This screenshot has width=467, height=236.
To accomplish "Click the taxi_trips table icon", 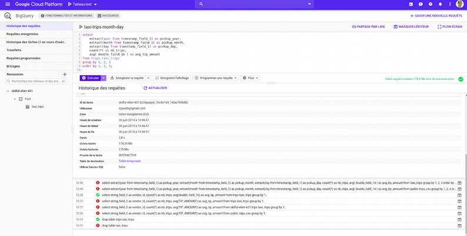I will (28, 107).
